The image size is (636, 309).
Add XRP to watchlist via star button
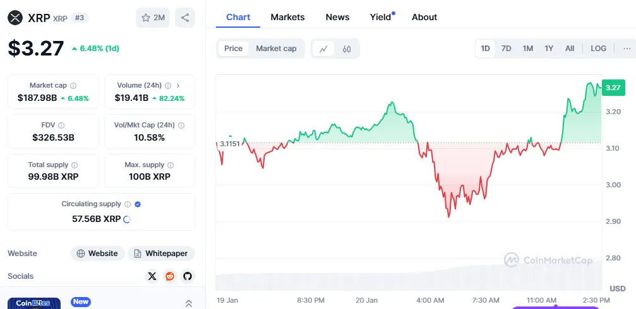153,18
